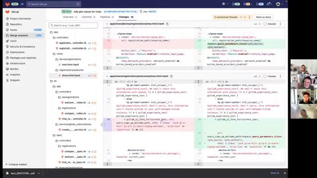Open Snippets in sidebar
This screenshot has width=317, height=178.
coord(15,80)
